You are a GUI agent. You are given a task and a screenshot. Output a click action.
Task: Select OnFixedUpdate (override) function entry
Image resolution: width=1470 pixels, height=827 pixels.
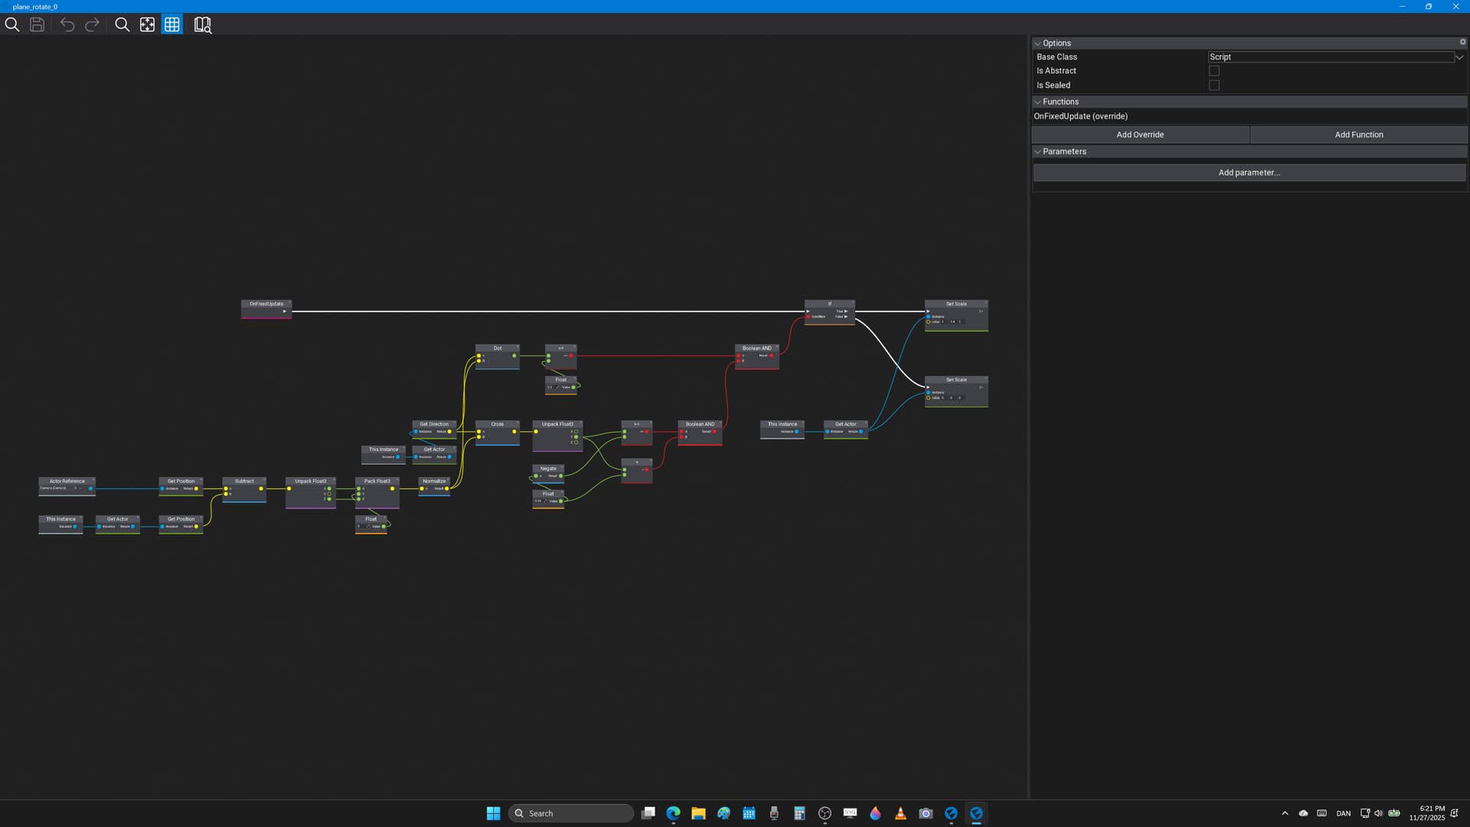1080,116
